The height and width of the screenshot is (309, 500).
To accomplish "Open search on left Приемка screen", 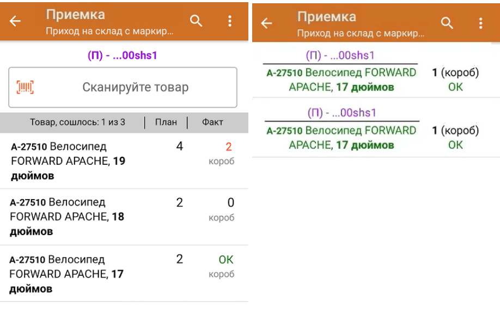I will tap(196, 21).
